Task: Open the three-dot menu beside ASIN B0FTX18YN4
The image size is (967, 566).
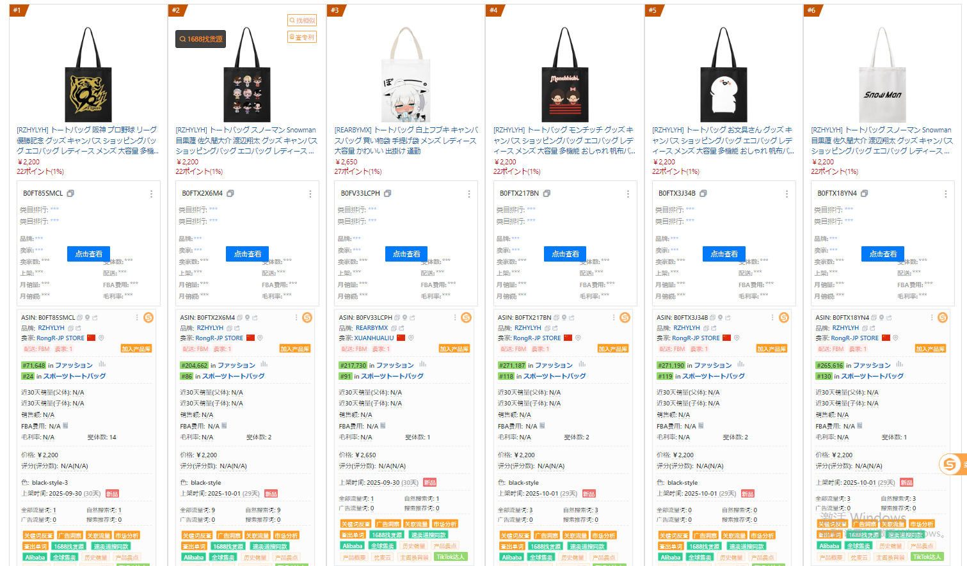Action: coord(932,317)
